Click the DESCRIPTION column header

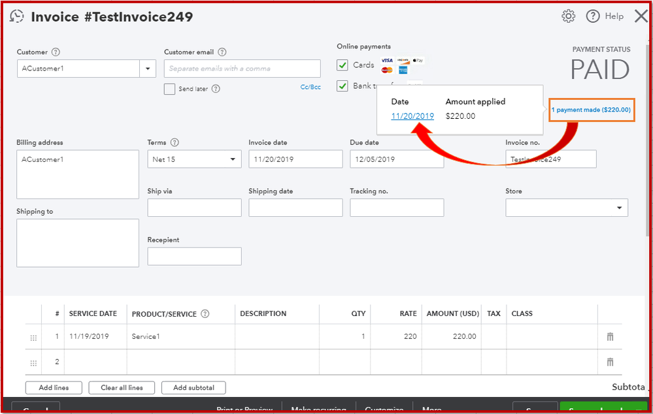[263, 313]
